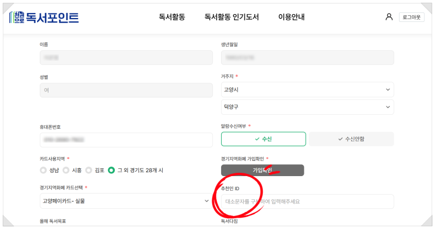Select the 시흥 radio button
The image size is (435, 229).
tap(66, 170)
